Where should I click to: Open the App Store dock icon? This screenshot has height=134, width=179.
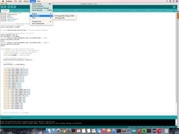coord(114,131)
